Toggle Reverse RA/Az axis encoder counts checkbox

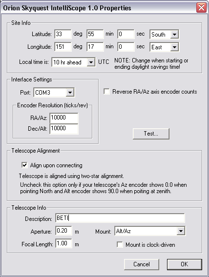coord(106,92)
